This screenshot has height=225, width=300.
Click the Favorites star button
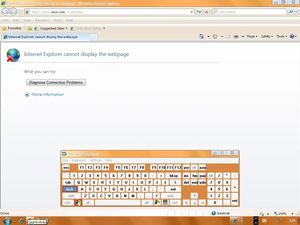coord(12,28)
